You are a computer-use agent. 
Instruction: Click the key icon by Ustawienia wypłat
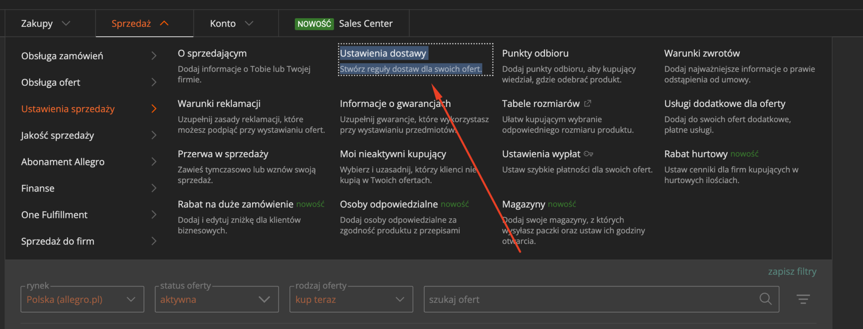pos(589,154)
